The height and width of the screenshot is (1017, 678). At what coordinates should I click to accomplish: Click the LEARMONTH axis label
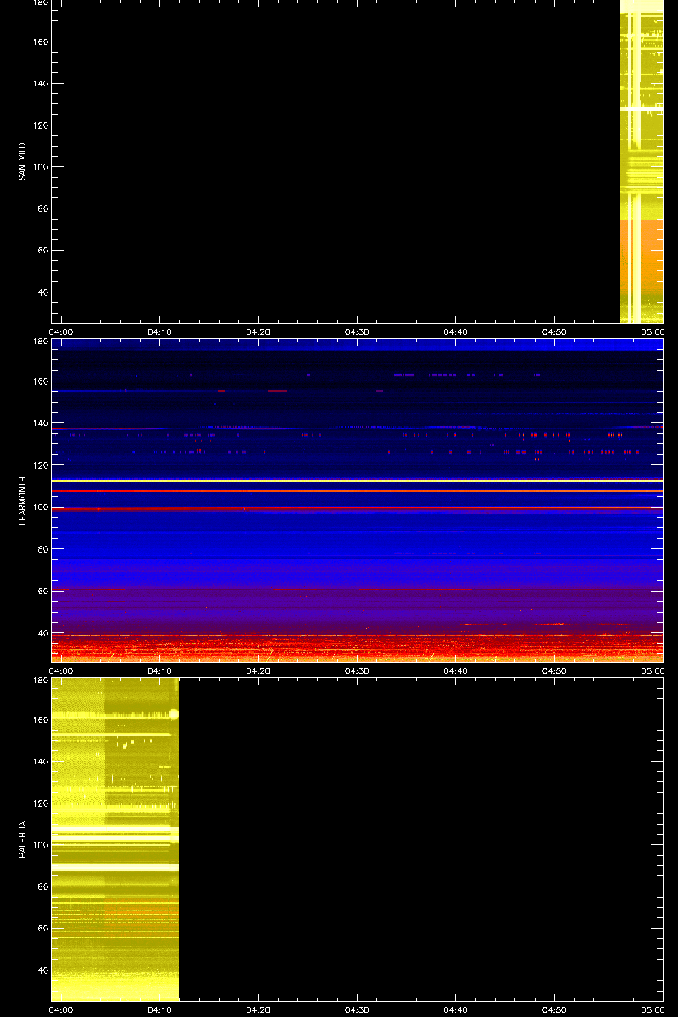[x=22, y=500]
